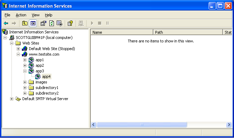Click the Web Sites folder icon
This screenshot has height=138, width=234.
pyautogui.click(x=18, y=43)
